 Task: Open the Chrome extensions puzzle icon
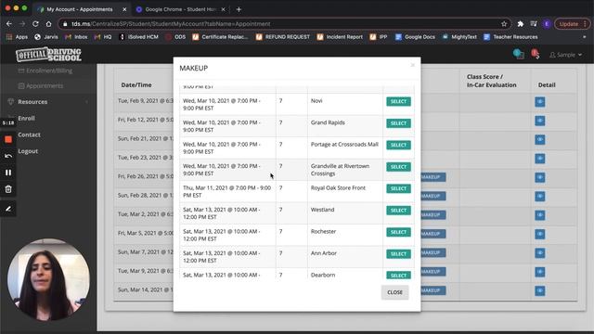(521, 24)
